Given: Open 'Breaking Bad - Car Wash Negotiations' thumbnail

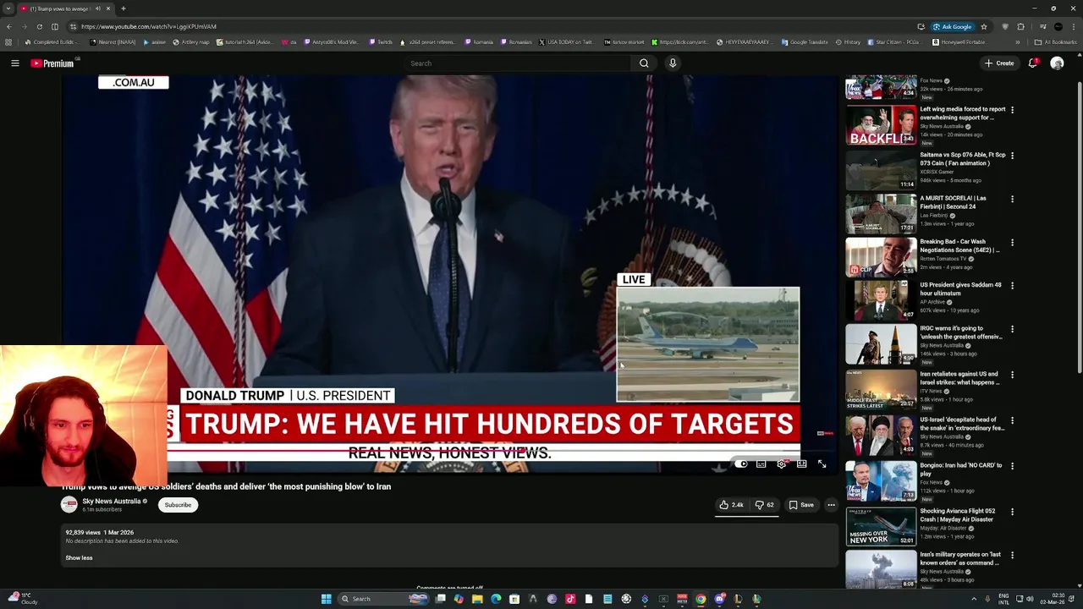Looking at the screenshot, I should 881,257.
